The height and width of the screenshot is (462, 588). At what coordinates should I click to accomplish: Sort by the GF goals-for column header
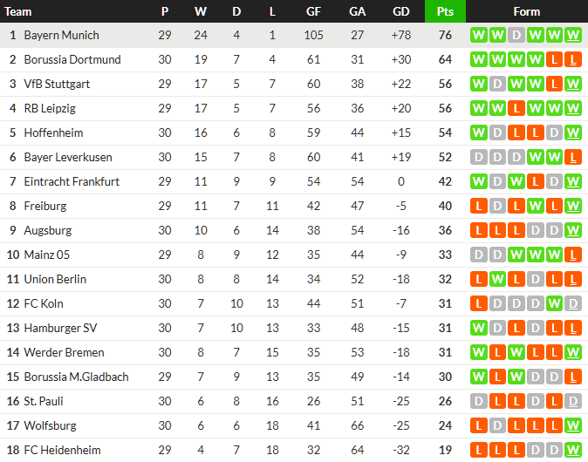[314, 11]
